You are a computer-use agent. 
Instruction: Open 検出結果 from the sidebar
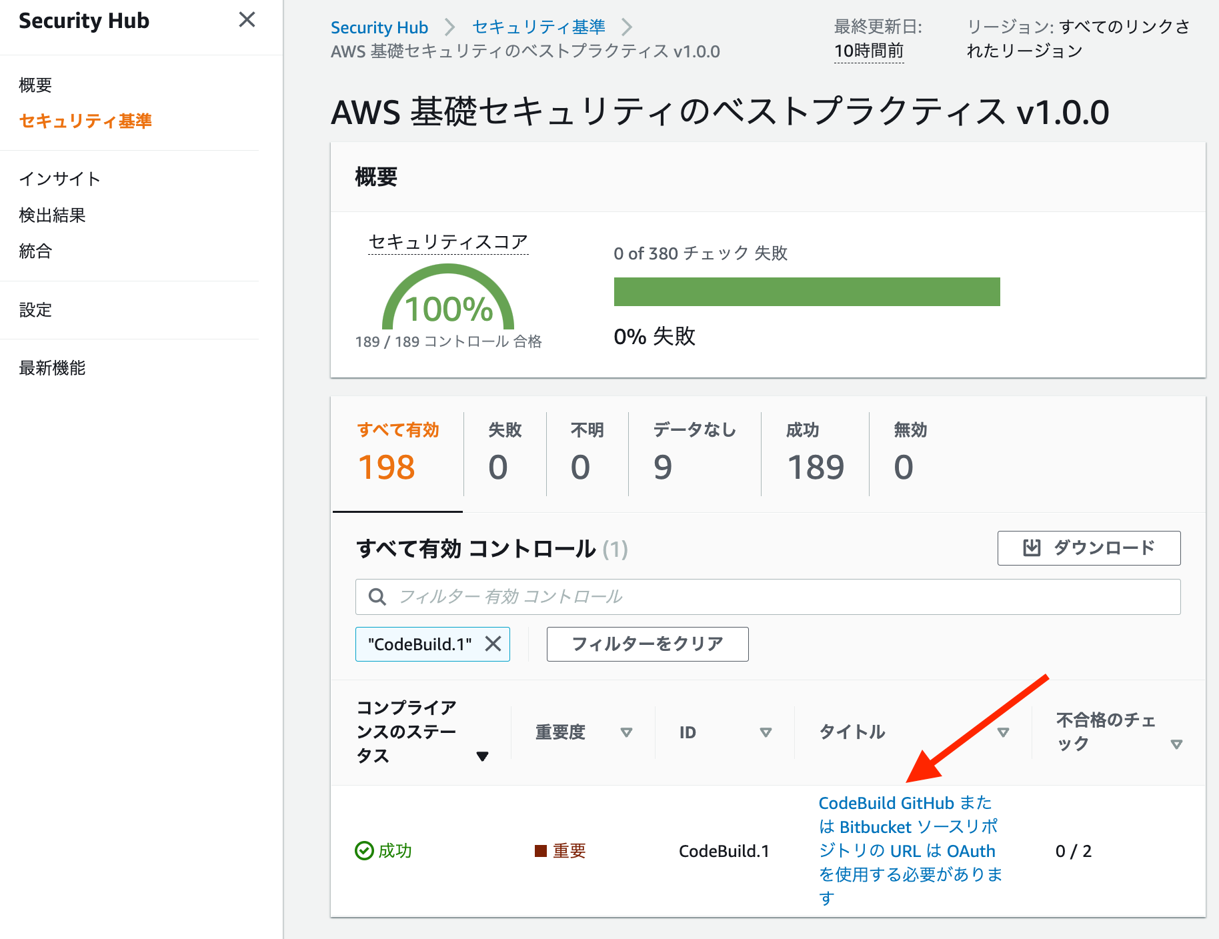pyautogui.click(x=51, y=215)
